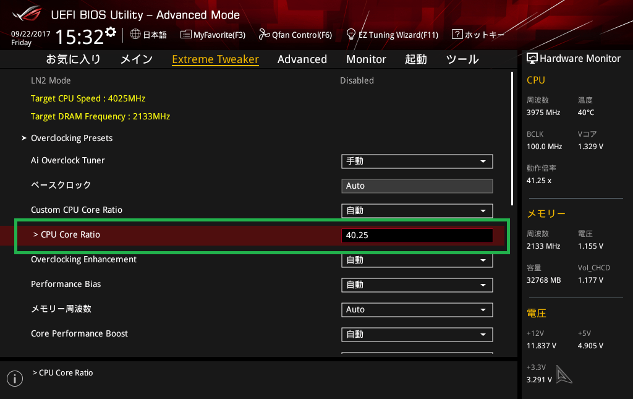Viewport: 633px width, 399px height.
Task: Click the ベースクロック Auto field
Action: 417,186
